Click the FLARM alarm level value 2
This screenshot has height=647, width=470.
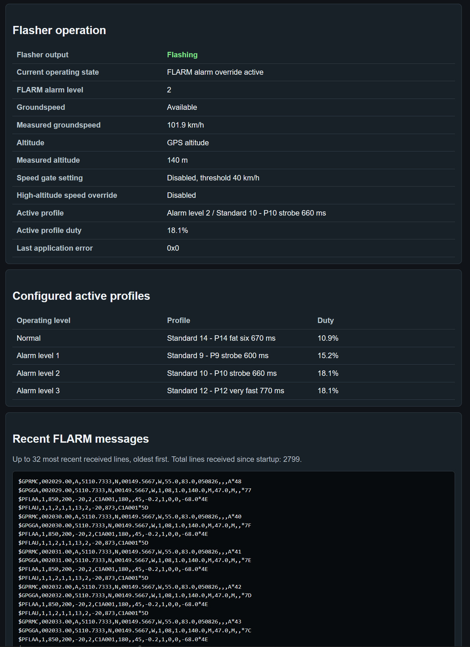coord(169,90)
